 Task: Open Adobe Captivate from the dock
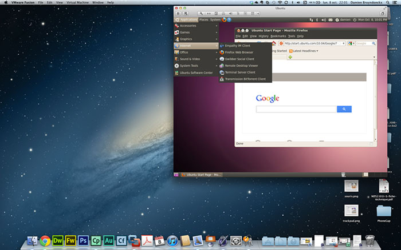[x=96, y=240]
